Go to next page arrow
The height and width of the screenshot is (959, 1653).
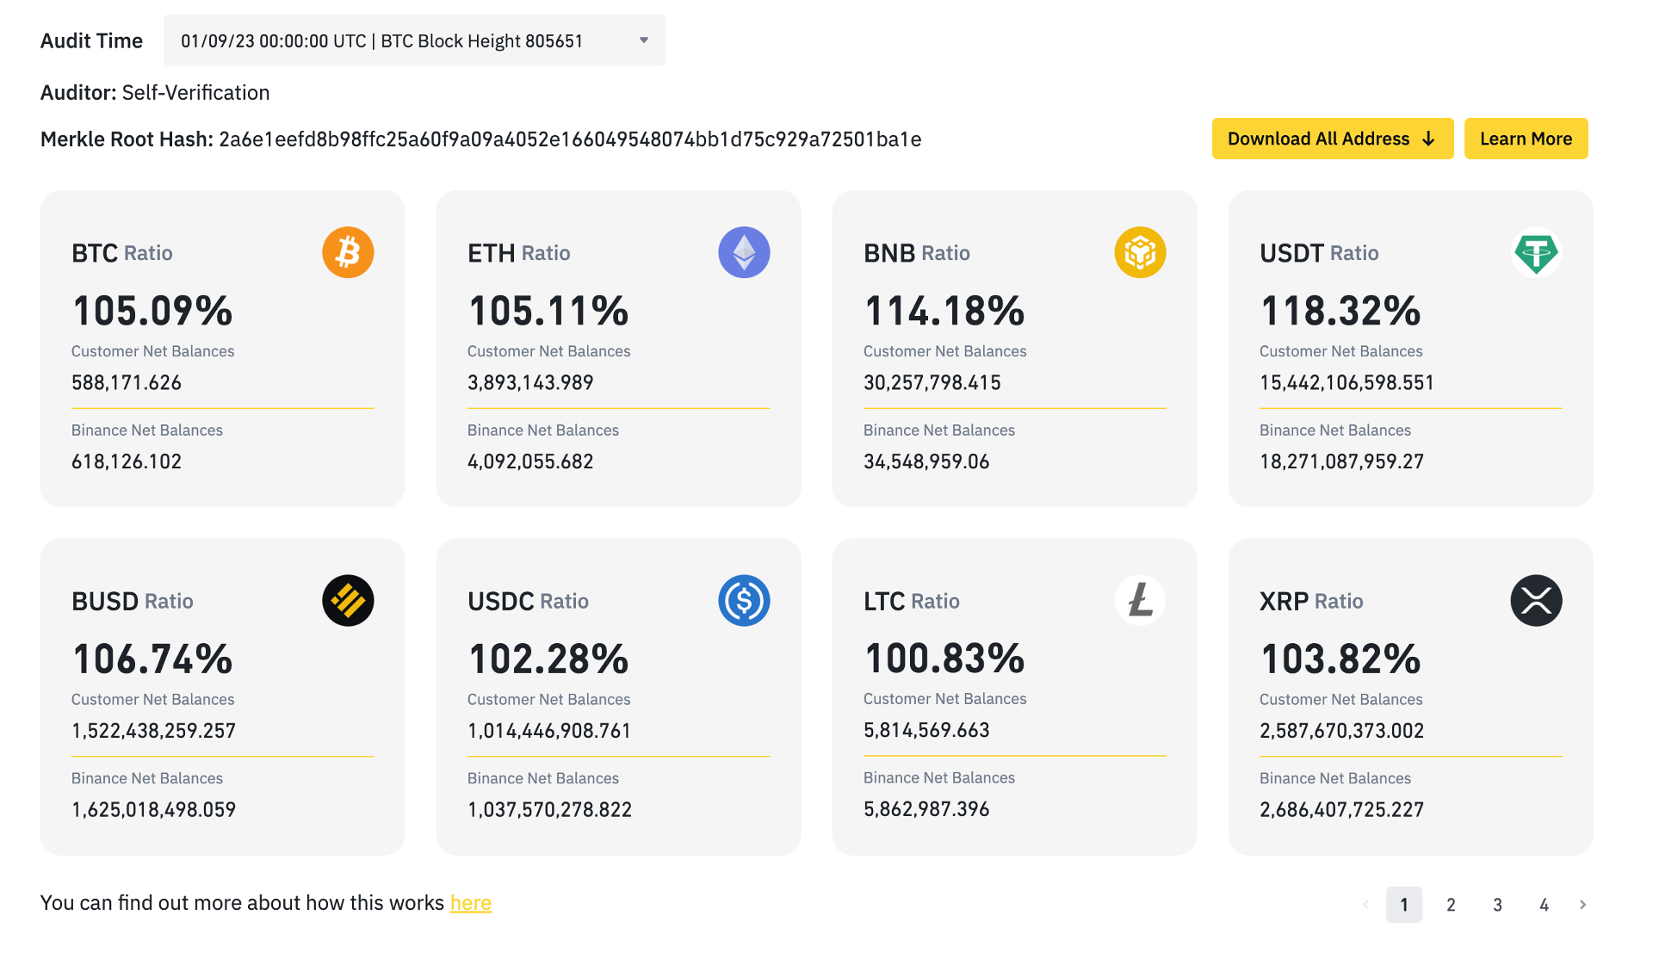point(1582,905)
